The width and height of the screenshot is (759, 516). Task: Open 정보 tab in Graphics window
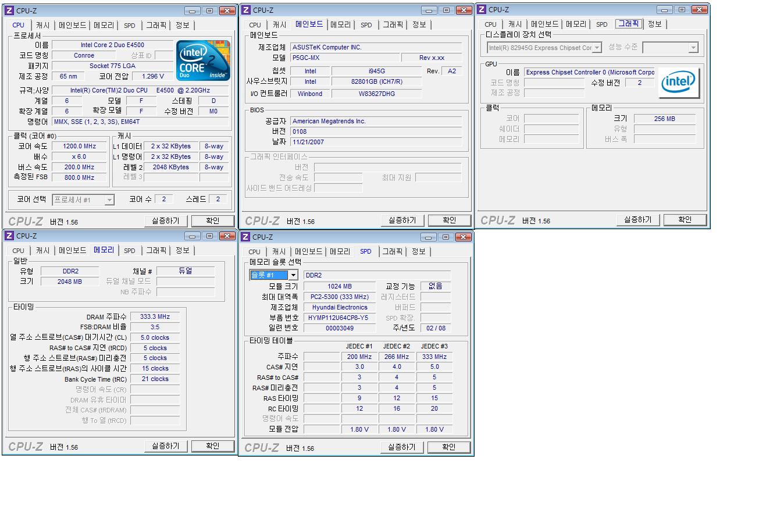click(654, 24)
